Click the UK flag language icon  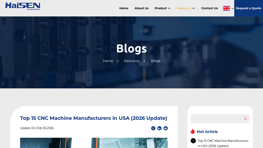point(227,8)
